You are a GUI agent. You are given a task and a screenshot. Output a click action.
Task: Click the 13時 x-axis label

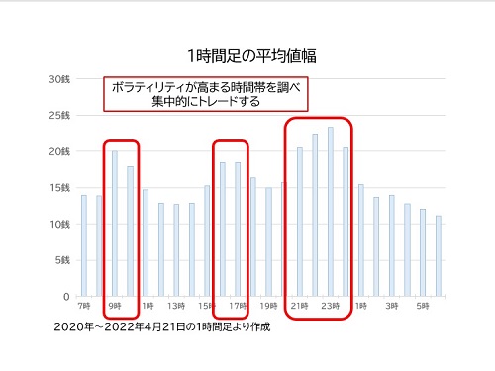176,306
